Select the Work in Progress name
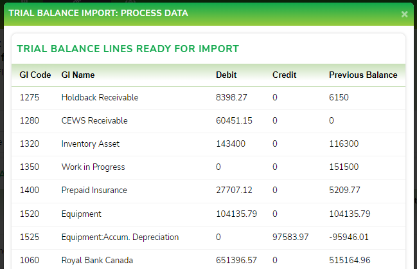 tap(93, 167)
